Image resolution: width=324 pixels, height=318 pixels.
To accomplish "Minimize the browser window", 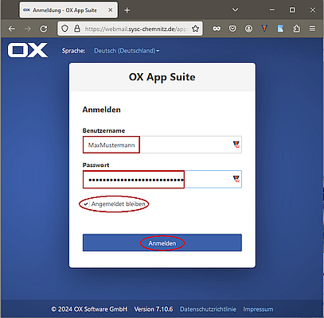I will 272,10.
